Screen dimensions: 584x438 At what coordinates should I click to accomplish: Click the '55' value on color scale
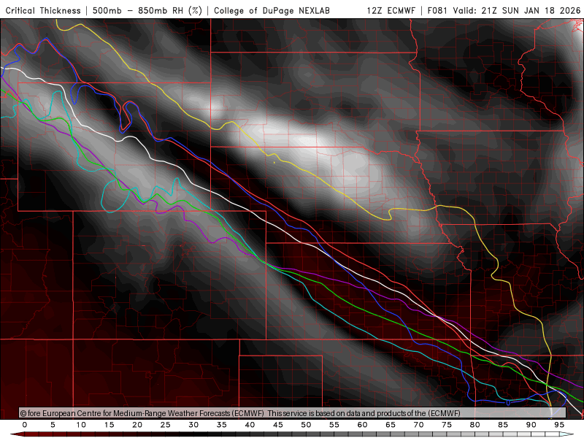334,425
